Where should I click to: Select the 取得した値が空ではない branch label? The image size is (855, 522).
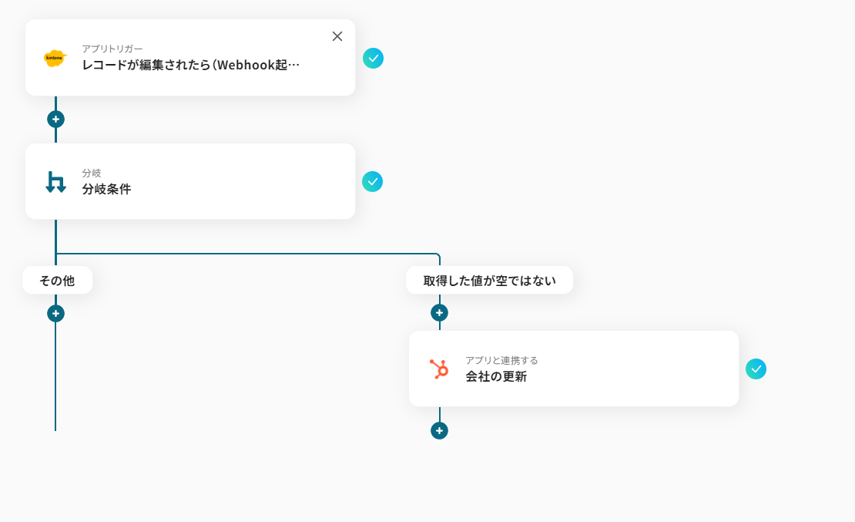tap(489, 280)
